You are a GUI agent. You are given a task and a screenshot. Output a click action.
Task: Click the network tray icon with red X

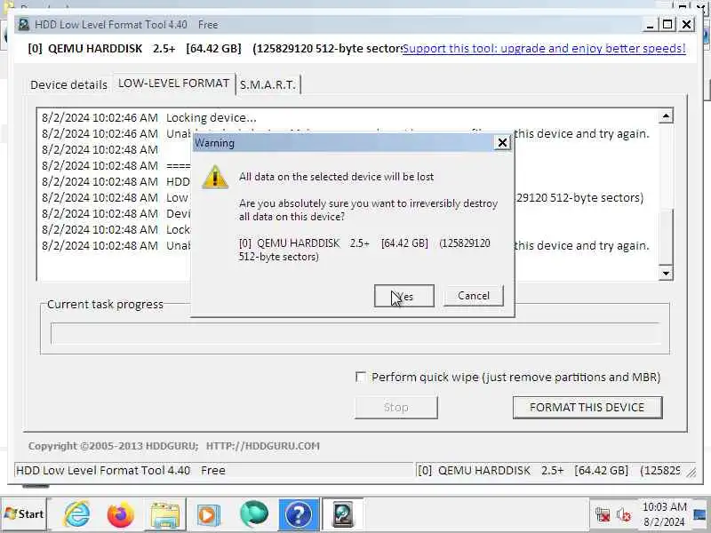tap(603, 514)
